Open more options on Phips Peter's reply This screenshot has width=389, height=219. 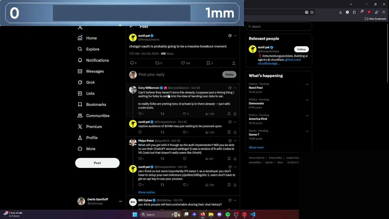pos(235,141)
